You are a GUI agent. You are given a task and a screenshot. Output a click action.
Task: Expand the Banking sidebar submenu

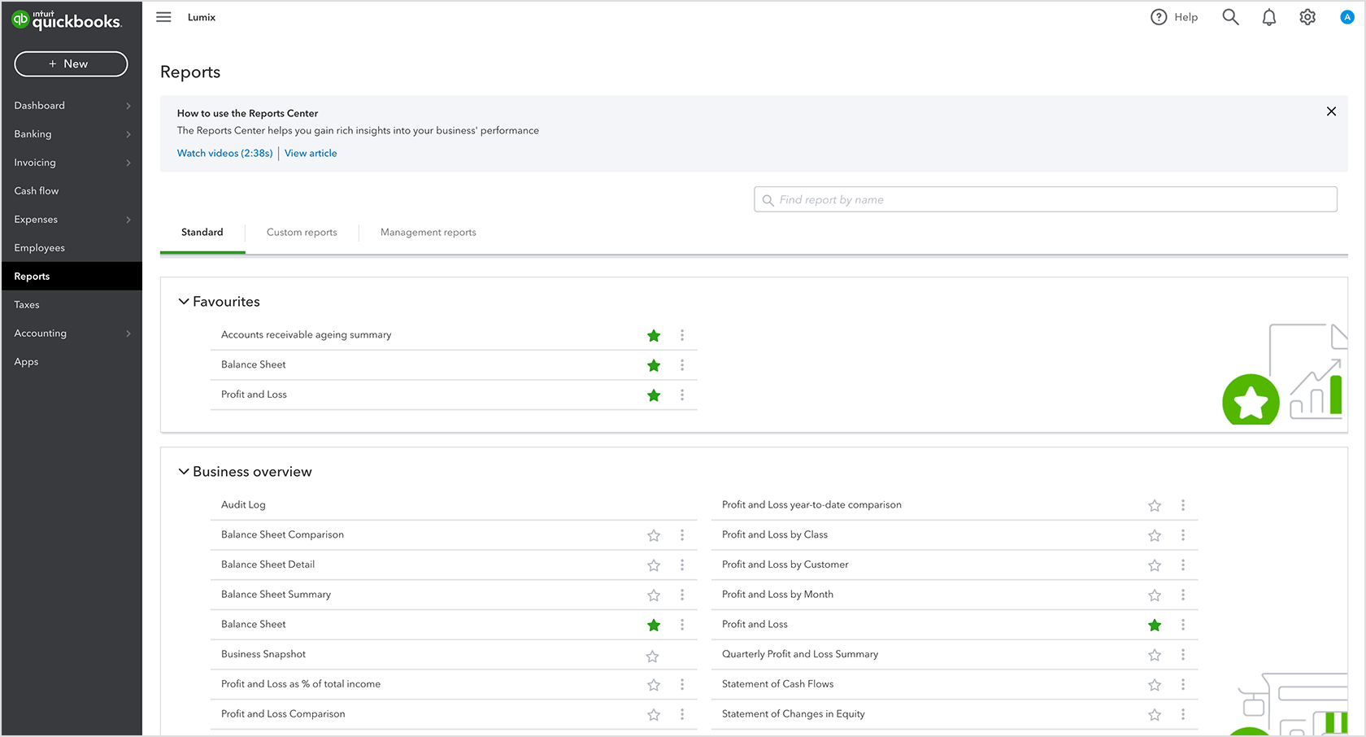[128, 134]
